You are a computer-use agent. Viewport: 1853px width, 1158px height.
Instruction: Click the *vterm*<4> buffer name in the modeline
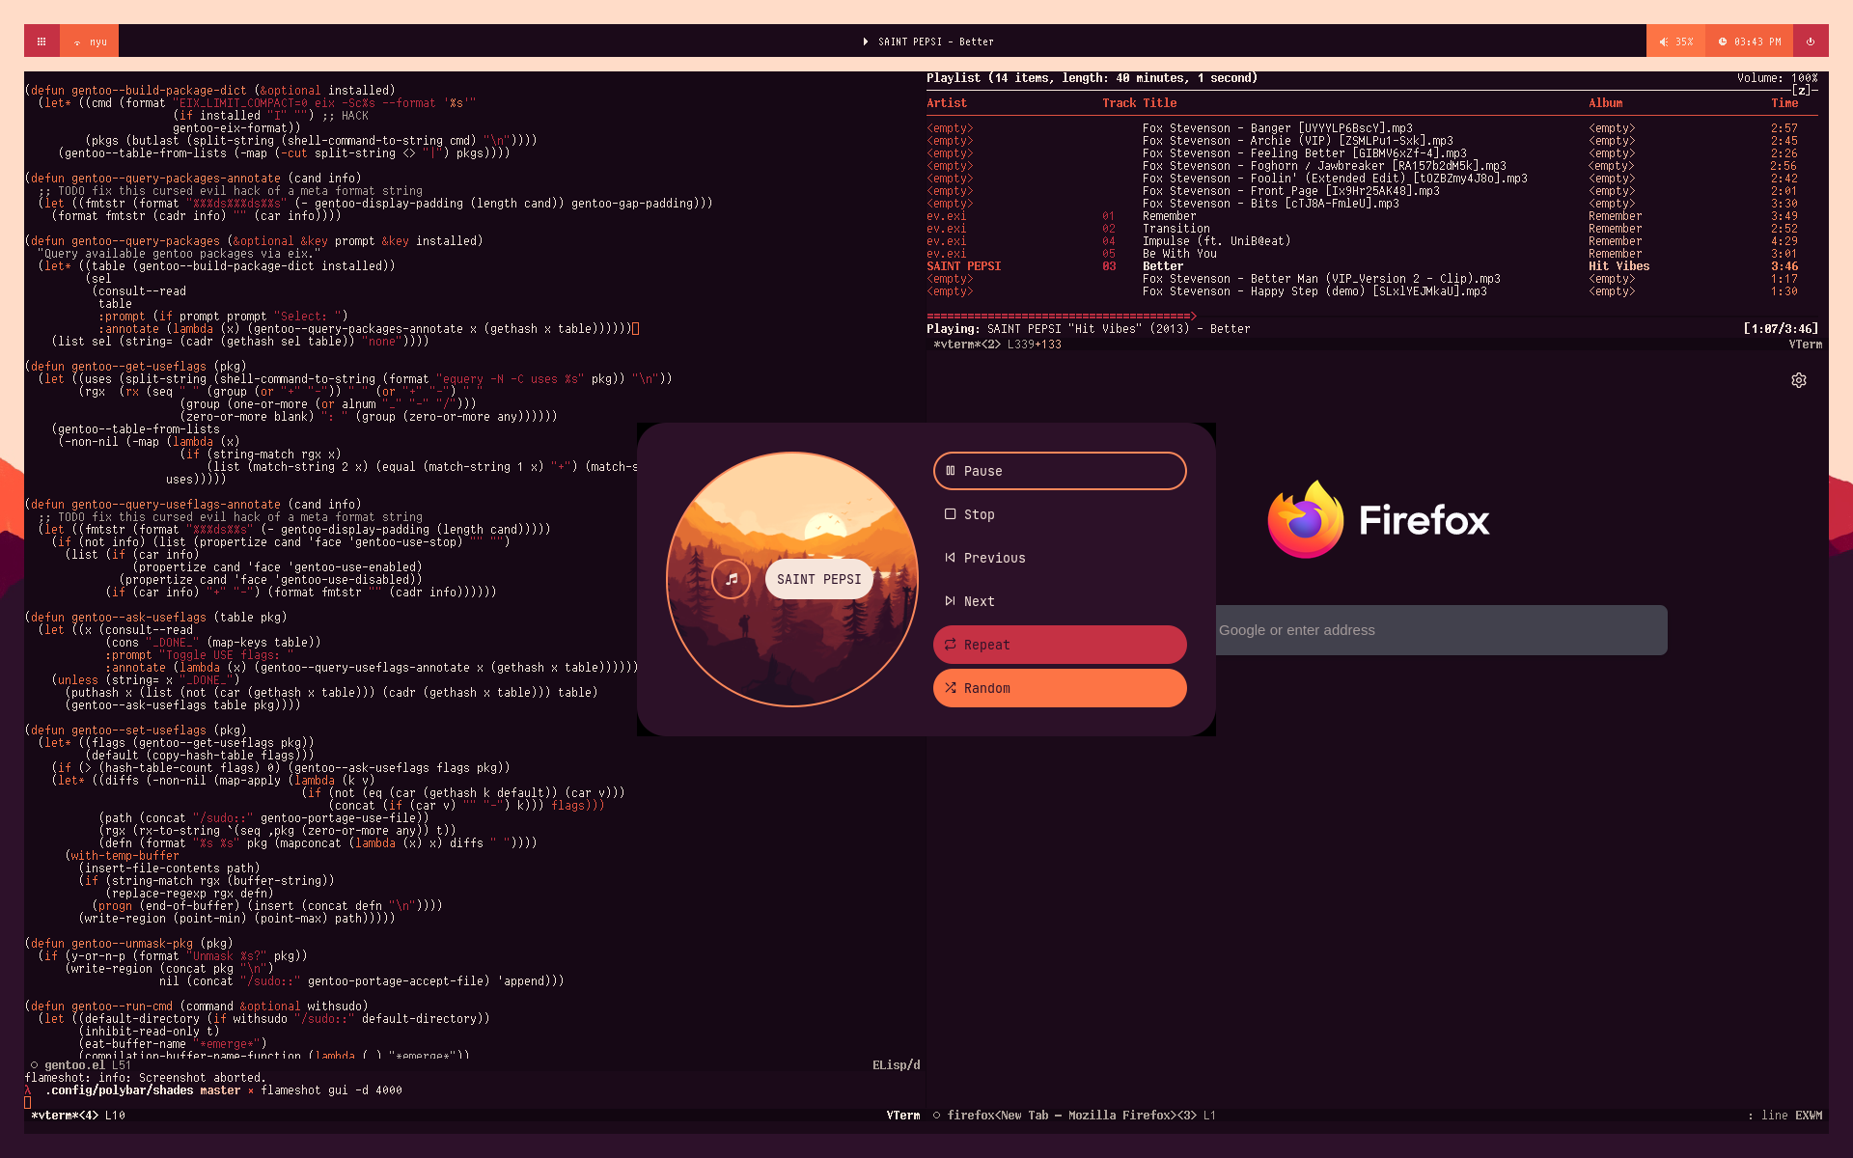click(x=65, y=1116)
